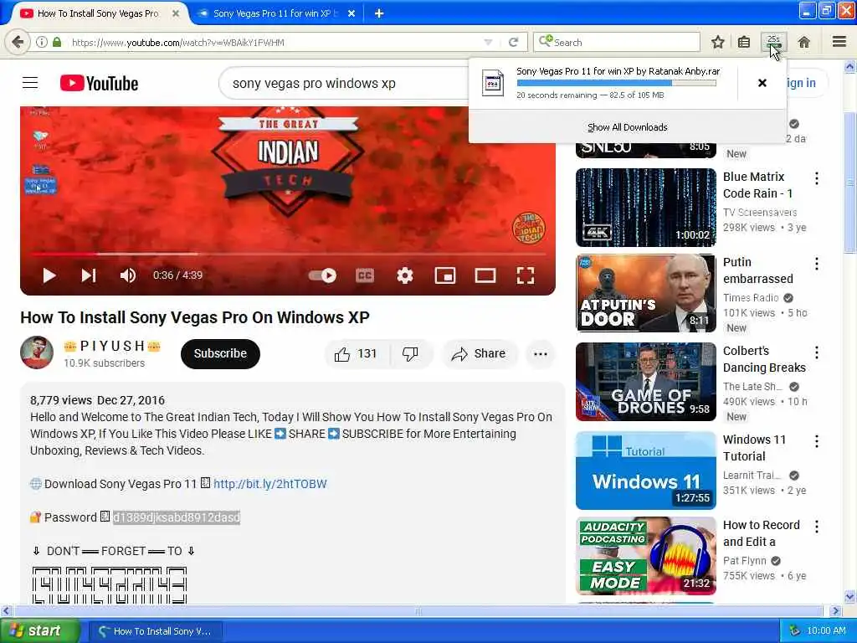Open the Times Radio channel link
This screenshot has height=643, width=857.
pyautogui.click(x=751, y=298)
